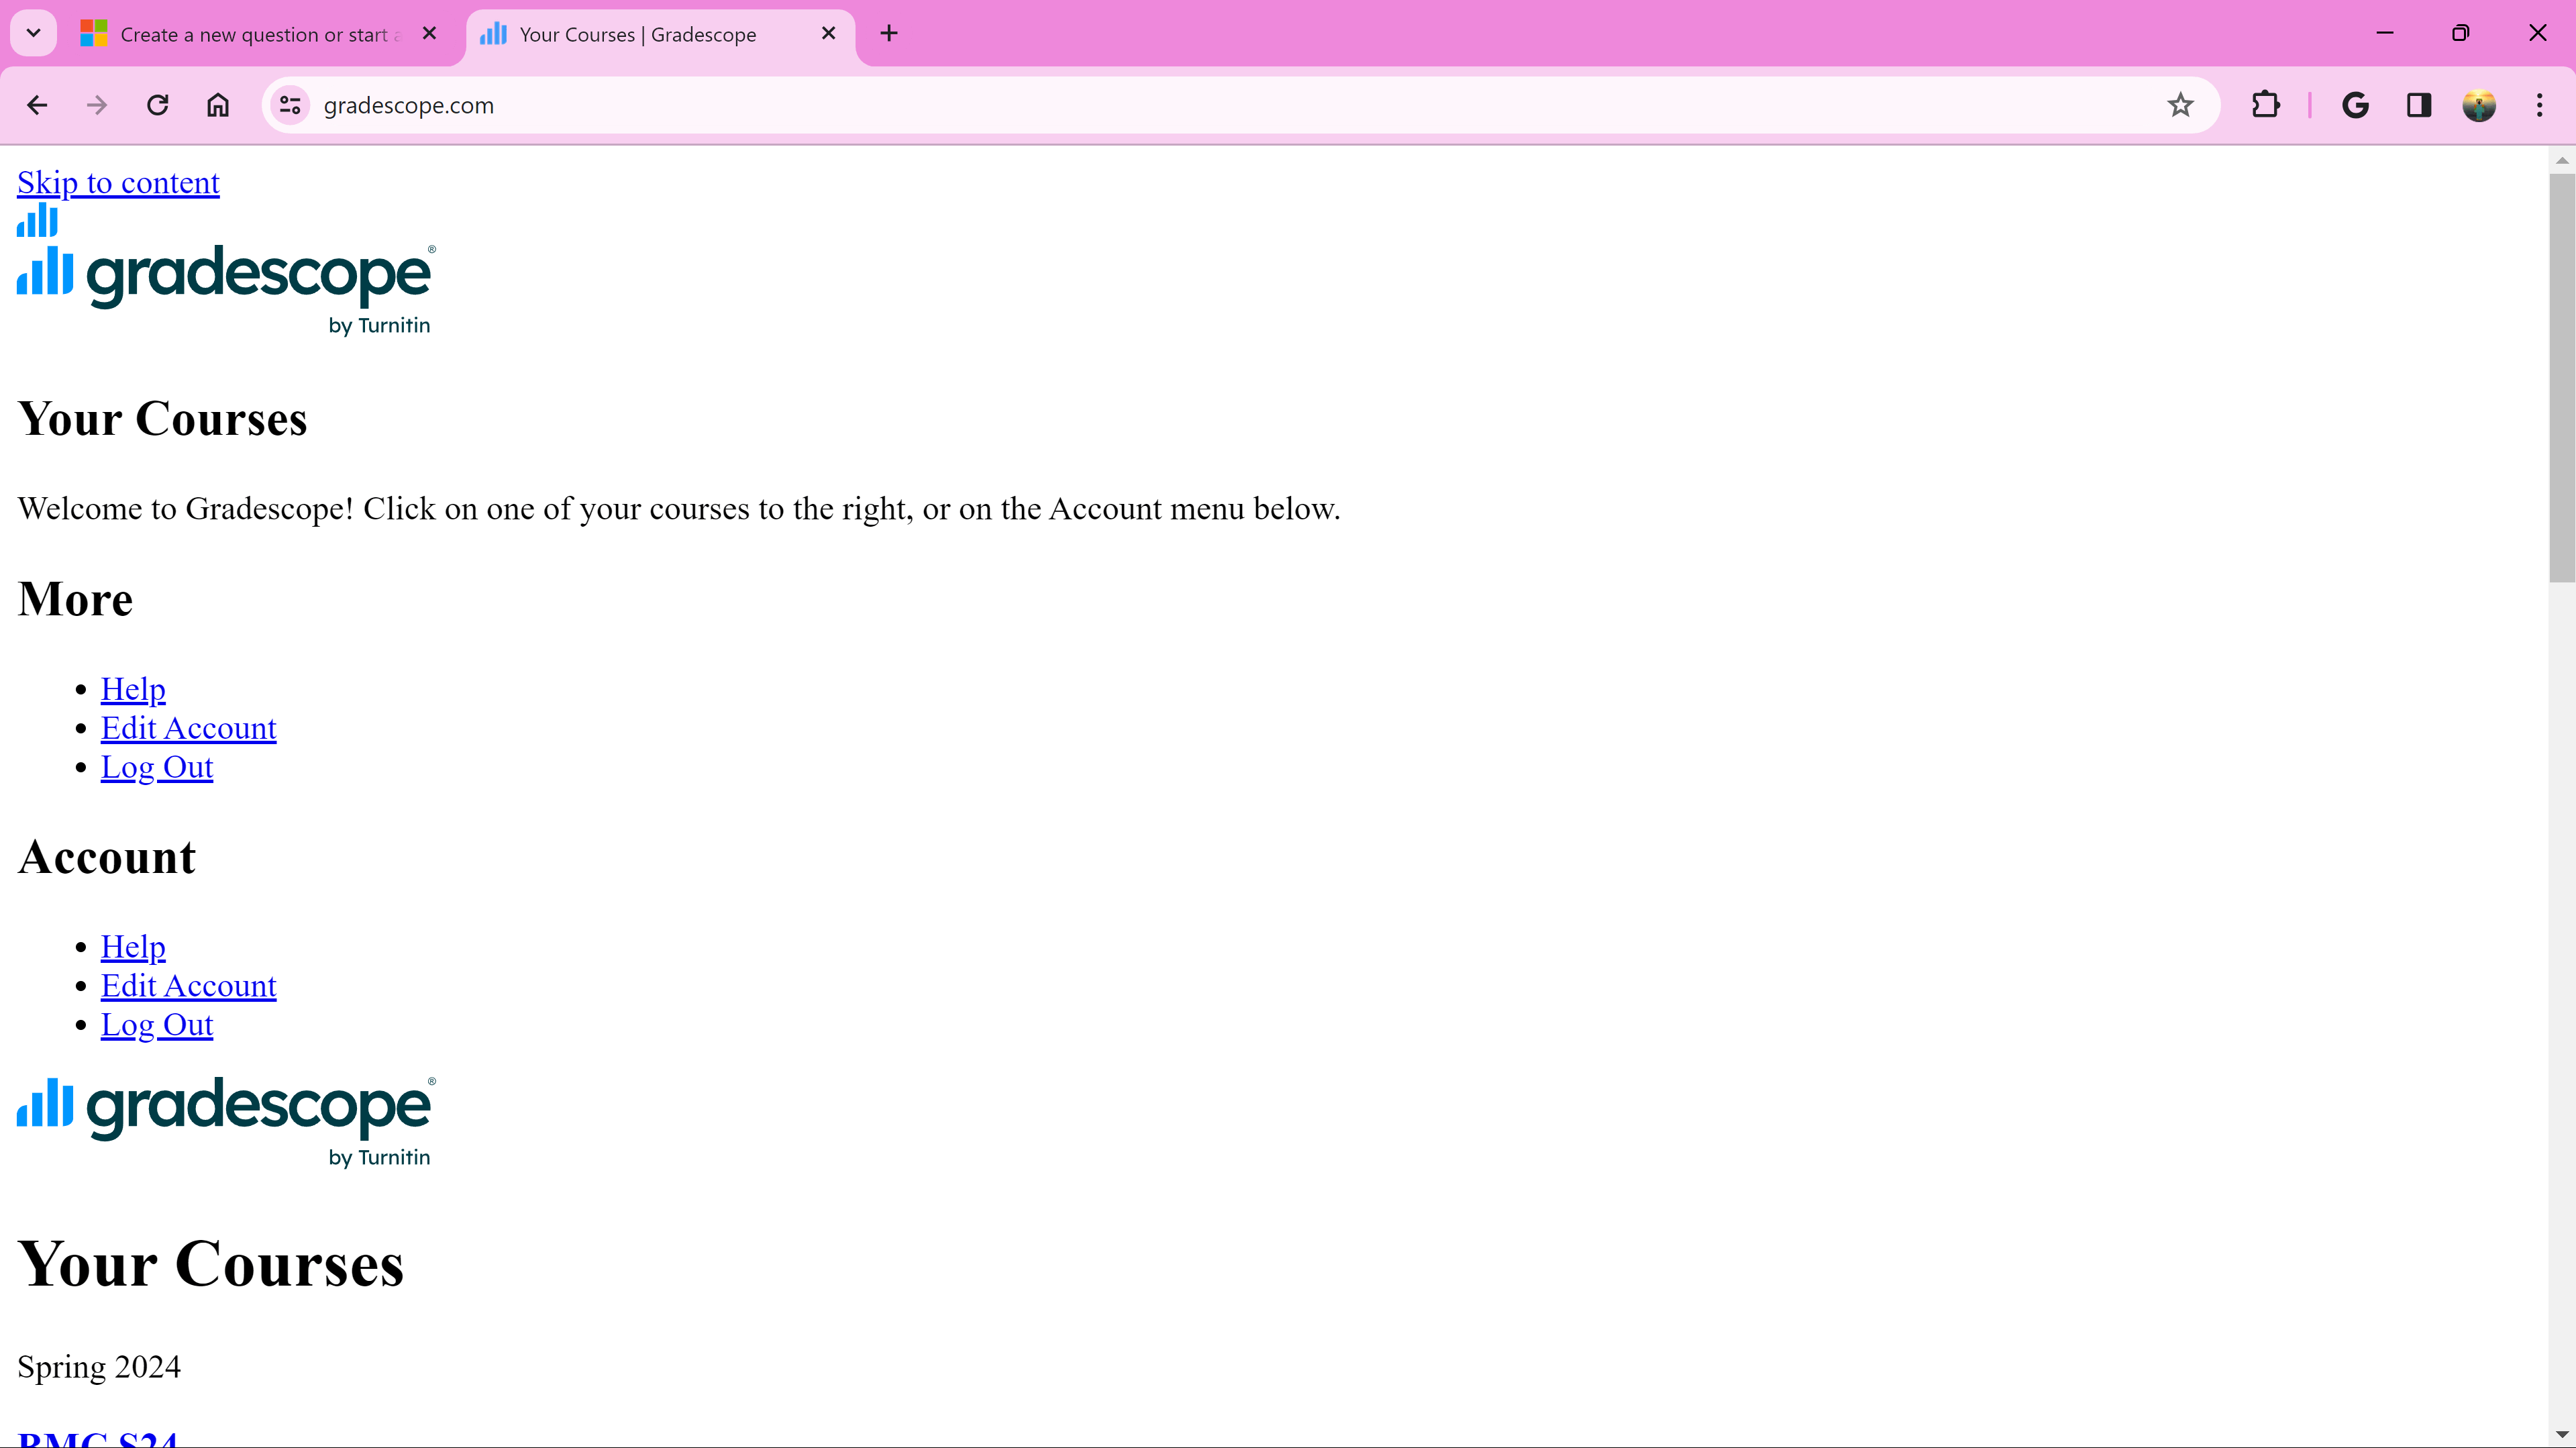Open the Chrome three-dot menu
This screenshot has height=1448, width=2576.
click(2539, 105)
